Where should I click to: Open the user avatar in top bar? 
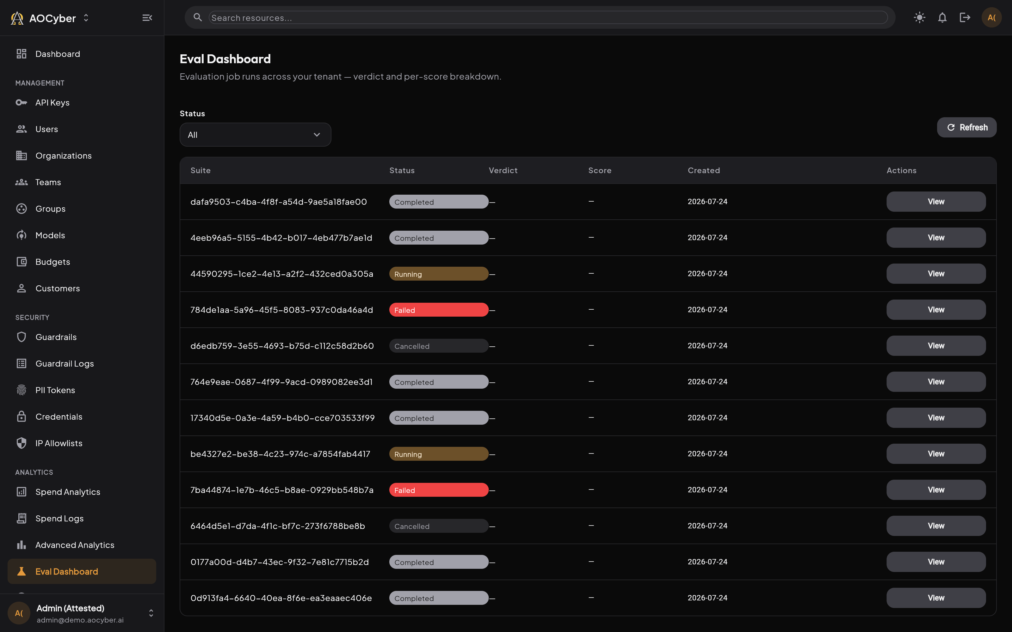991,18
